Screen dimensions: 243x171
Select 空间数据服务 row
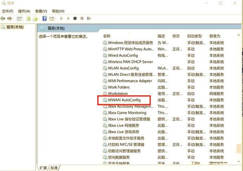(x=163, y=157)
